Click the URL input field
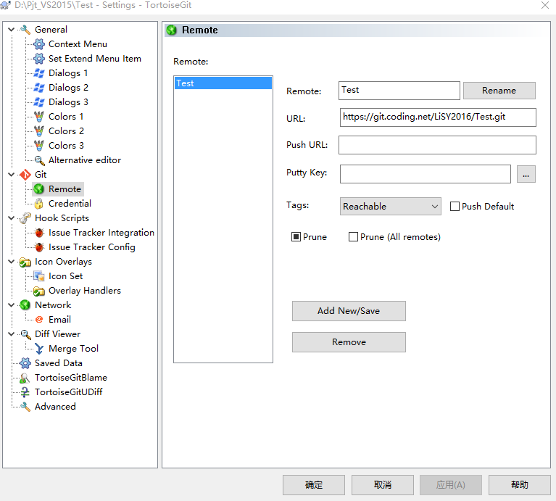 [x=438, y=117]
